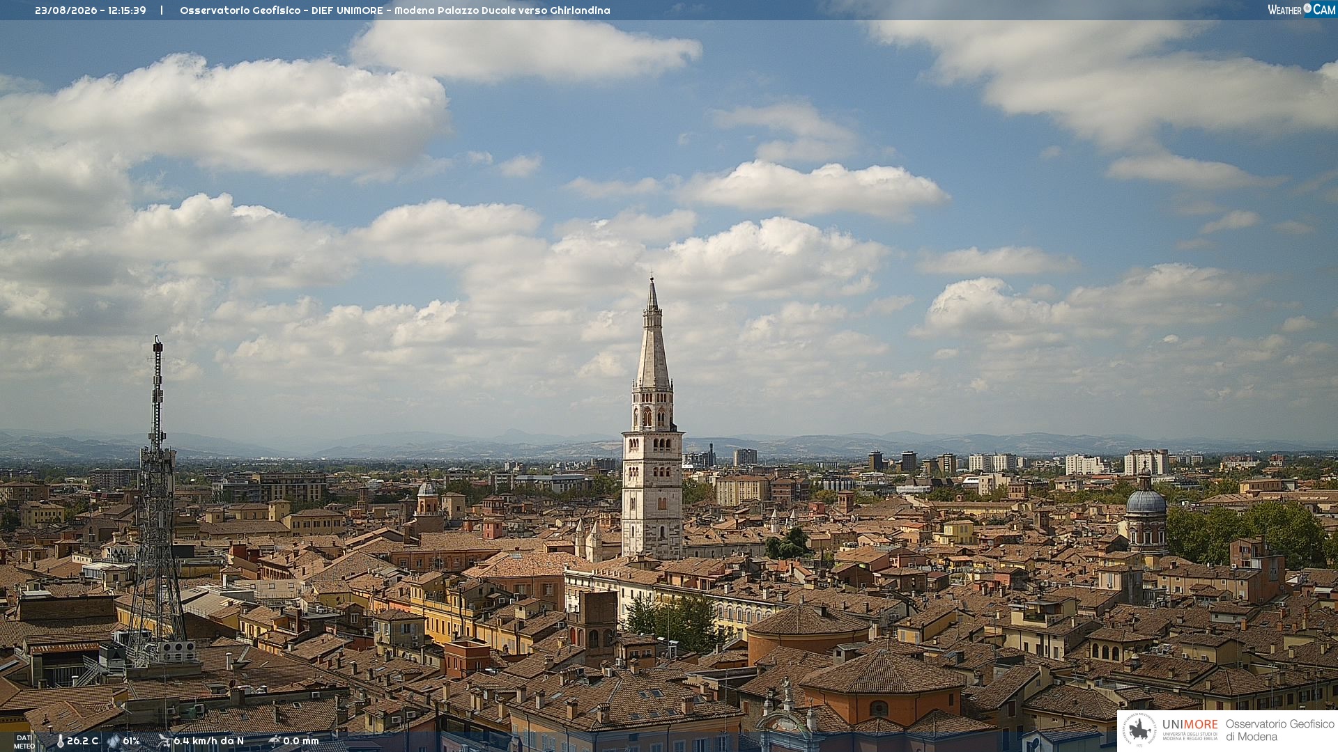Open the WeatherCam logo link

point(1301,9)
